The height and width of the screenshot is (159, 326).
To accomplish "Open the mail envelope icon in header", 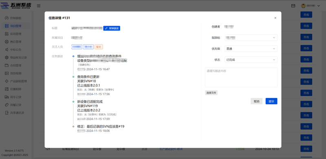I will [x=293, y=6].
